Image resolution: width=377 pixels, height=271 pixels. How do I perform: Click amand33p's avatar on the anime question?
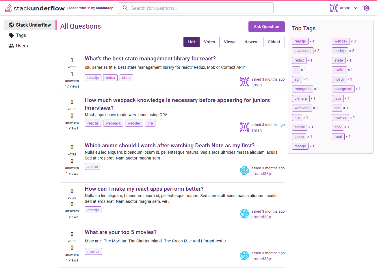[x=244, y=170]
